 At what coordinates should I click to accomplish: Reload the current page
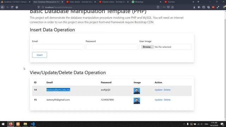(12, 7)
